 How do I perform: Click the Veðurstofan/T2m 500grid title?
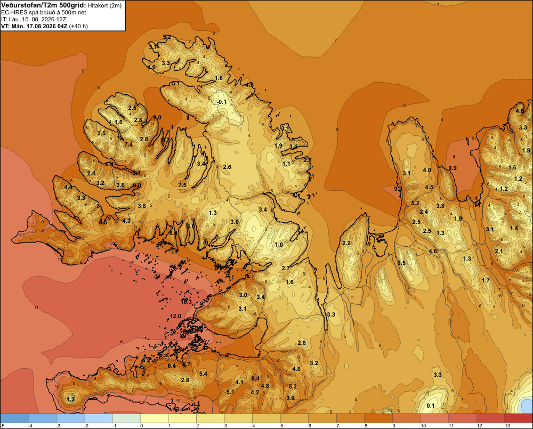coord(43,5)
